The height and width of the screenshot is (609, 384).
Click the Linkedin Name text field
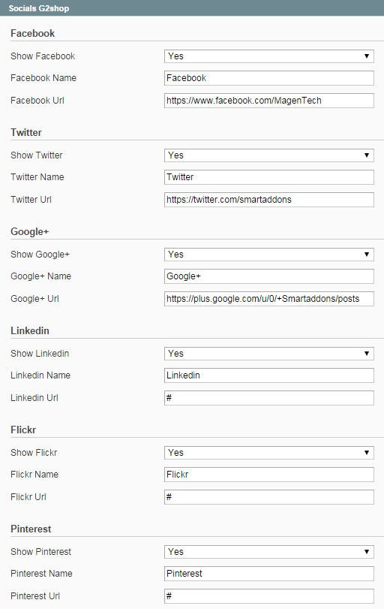pyautogui.click(x=268, y=375)
